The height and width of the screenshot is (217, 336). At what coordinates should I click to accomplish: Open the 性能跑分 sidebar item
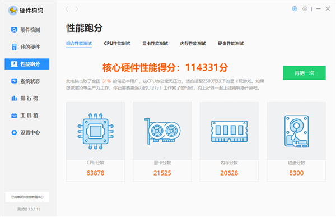coord(27,64)
